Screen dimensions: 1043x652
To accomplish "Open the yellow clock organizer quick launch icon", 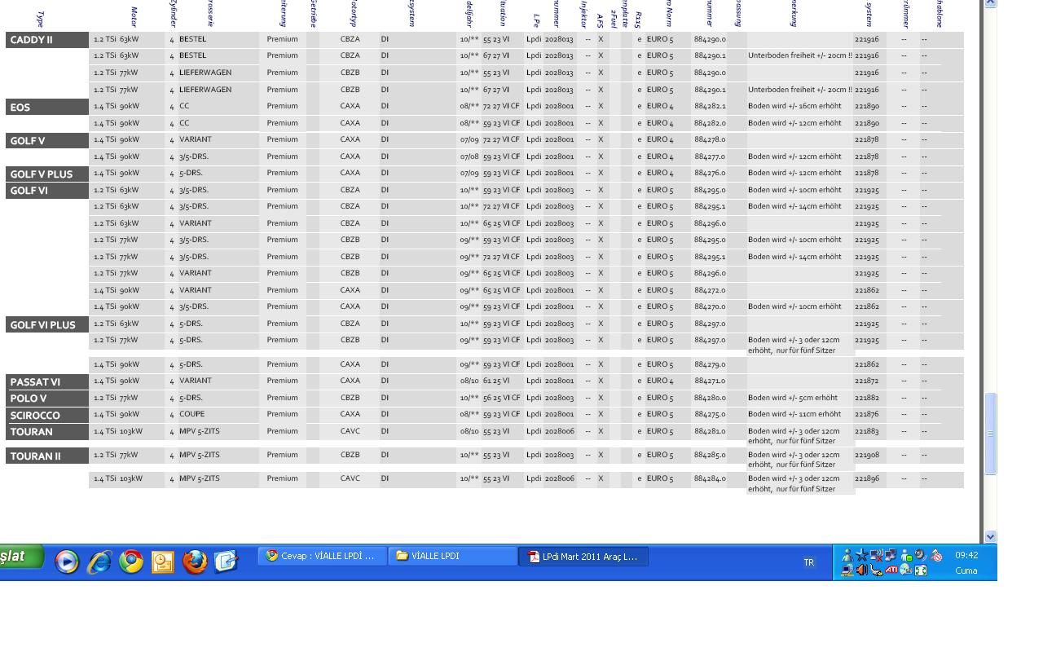I will coord(163,562).
